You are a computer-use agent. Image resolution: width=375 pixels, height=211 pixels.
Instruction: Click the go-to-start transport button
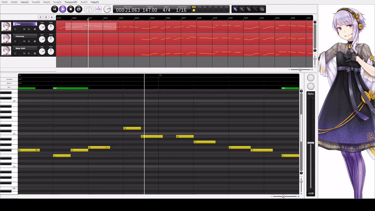click(x=55, y=9)
